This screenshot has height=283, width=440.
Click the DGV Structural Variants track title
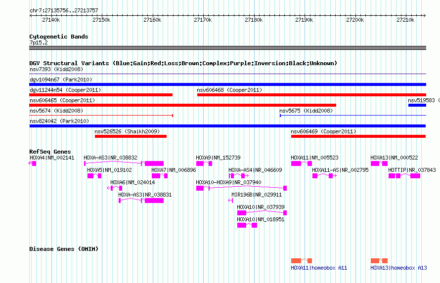183,63
